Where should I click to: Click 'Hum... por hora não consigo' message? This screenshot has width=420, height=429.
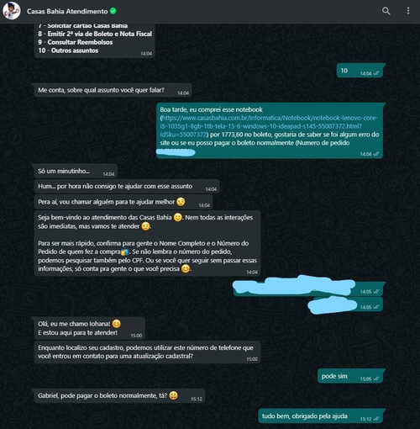[127, 187]
